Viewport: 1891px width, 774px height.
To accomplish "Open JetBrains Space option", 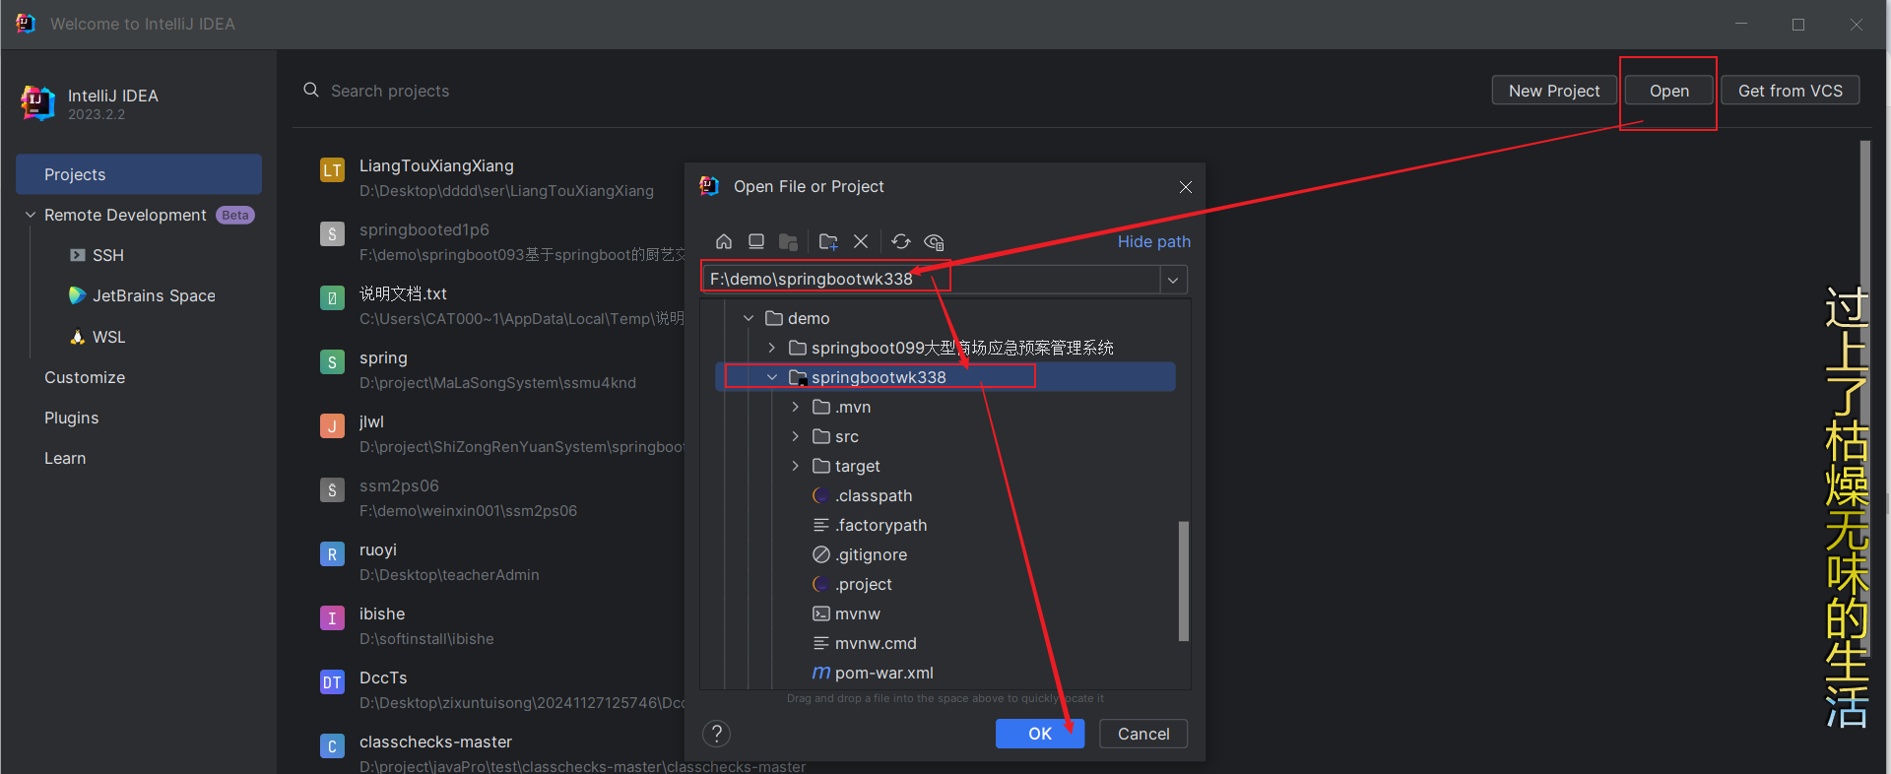I will pos(142,295).
